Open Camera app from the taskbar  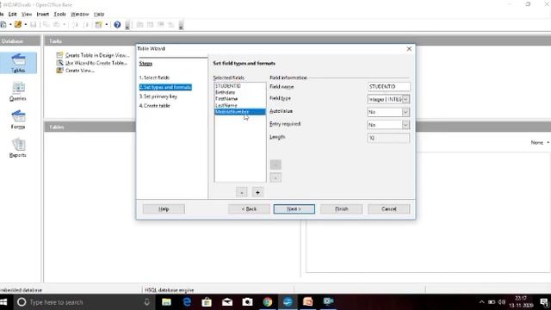[247, 302]
